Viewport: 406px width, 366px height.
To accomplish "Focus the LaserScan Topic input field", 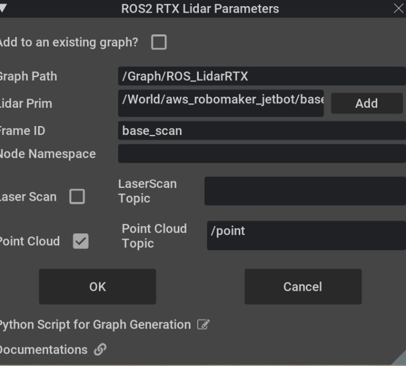I will tap(305, 191).
